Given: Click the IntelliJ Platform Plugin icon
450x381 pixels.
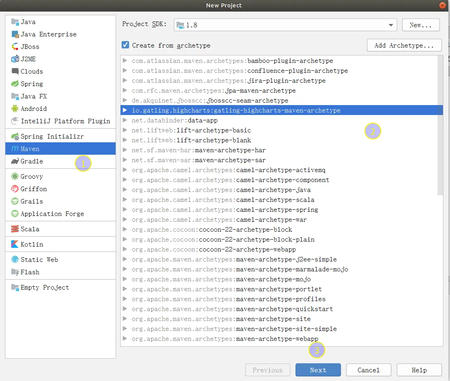Looking at the screenshot, I should point(15,121).
